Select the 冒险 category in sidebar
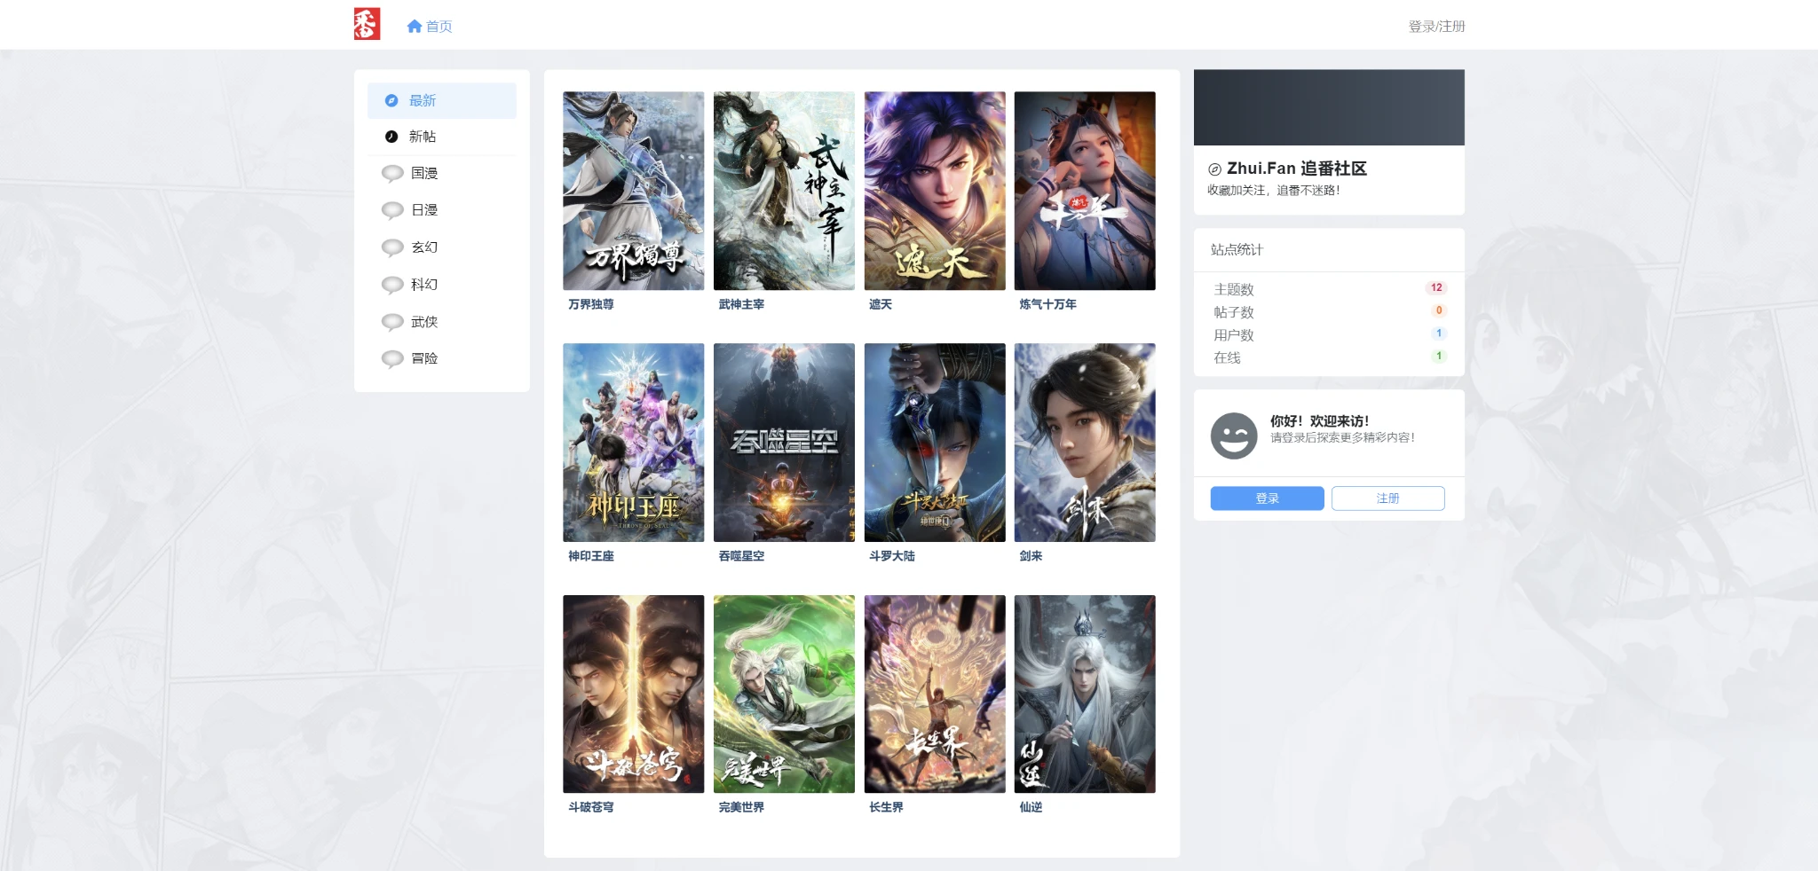 pyautogui.click(x=424, y=358)
